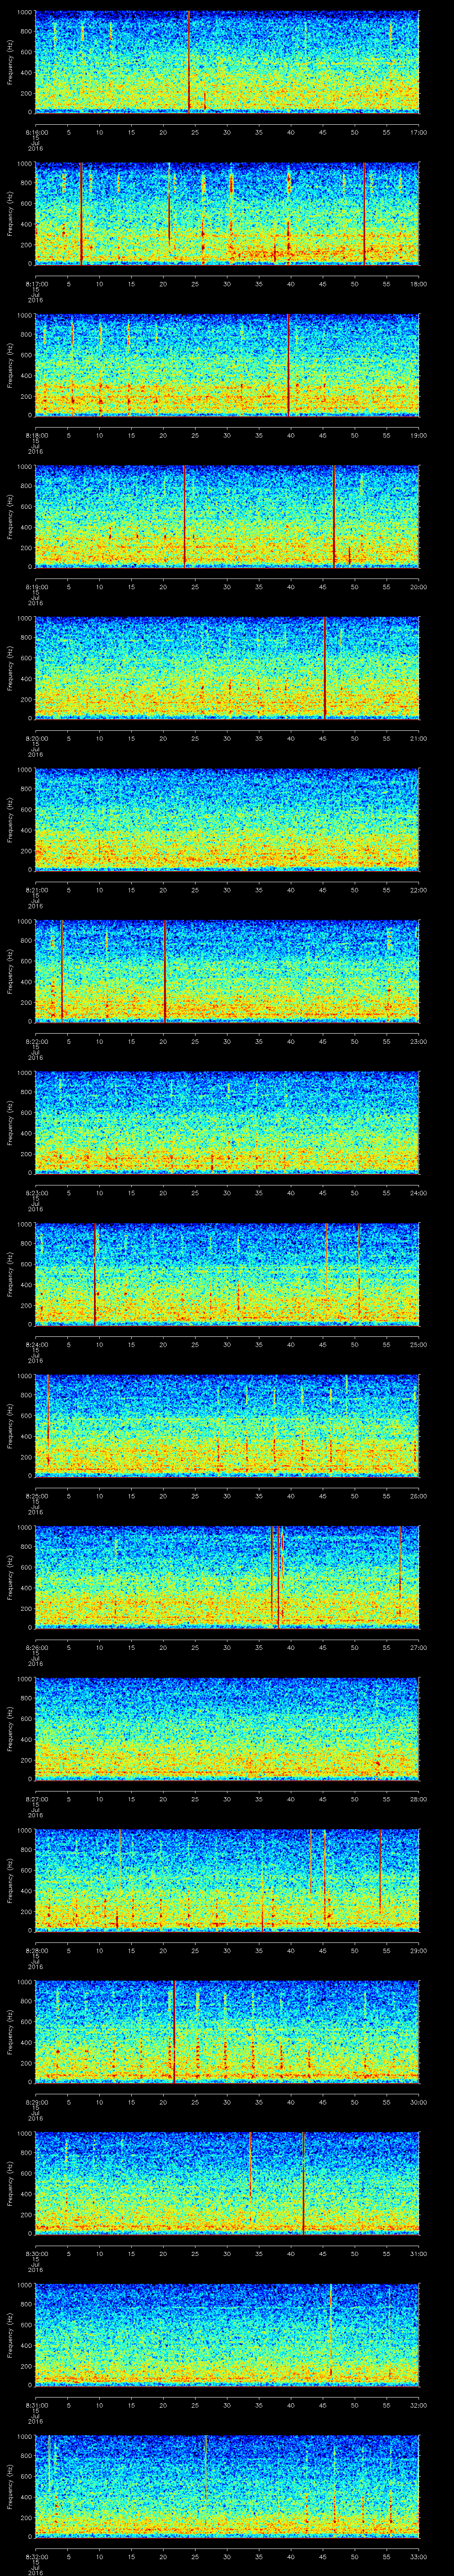
Task: Click the "8:21:00" start time label
Action: coord(36,890)
